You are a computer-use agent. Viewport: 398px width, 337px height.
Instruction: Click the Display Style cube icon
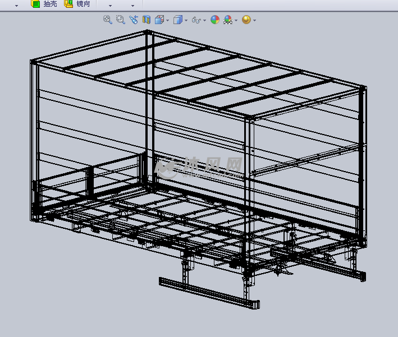click(177, 20)
